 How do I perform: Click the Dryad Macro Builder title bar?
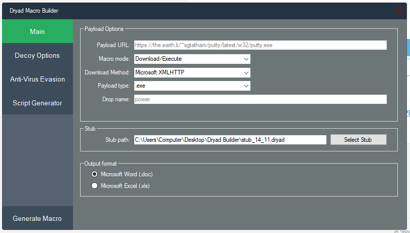pyautogui.click(x=203, y=11)
